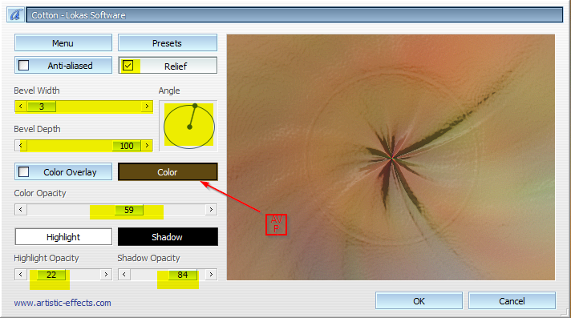
Task: Open the black Shadow color swatch
Action: (168, 237)
